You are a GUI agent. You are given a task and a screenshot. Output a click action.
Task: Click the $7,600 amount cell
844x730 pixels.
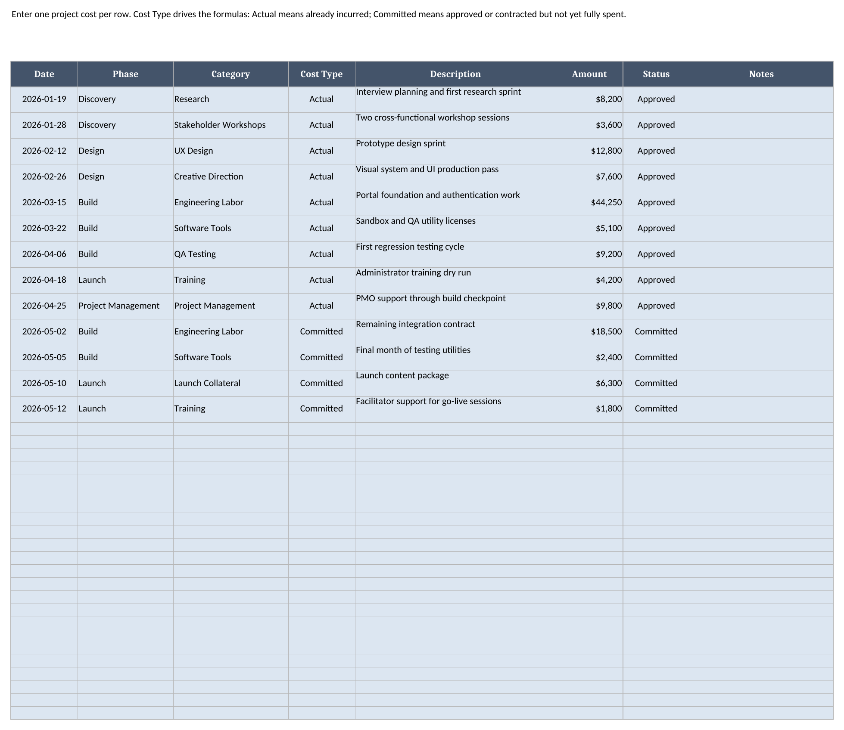(589, 177)
